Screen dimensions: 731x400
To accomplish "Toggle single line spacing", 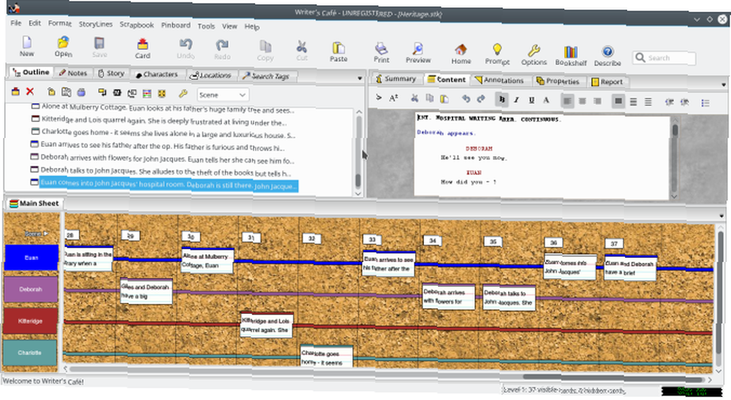I will click(x=618, y=101).
